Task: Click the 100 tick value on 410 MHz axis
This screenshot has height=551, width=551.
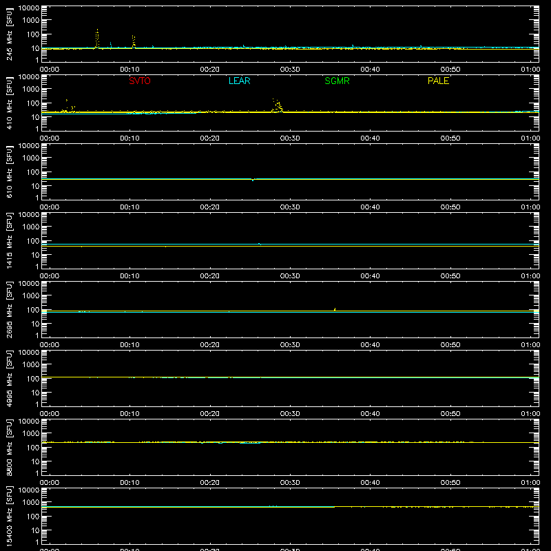Action: coord(33,103)
